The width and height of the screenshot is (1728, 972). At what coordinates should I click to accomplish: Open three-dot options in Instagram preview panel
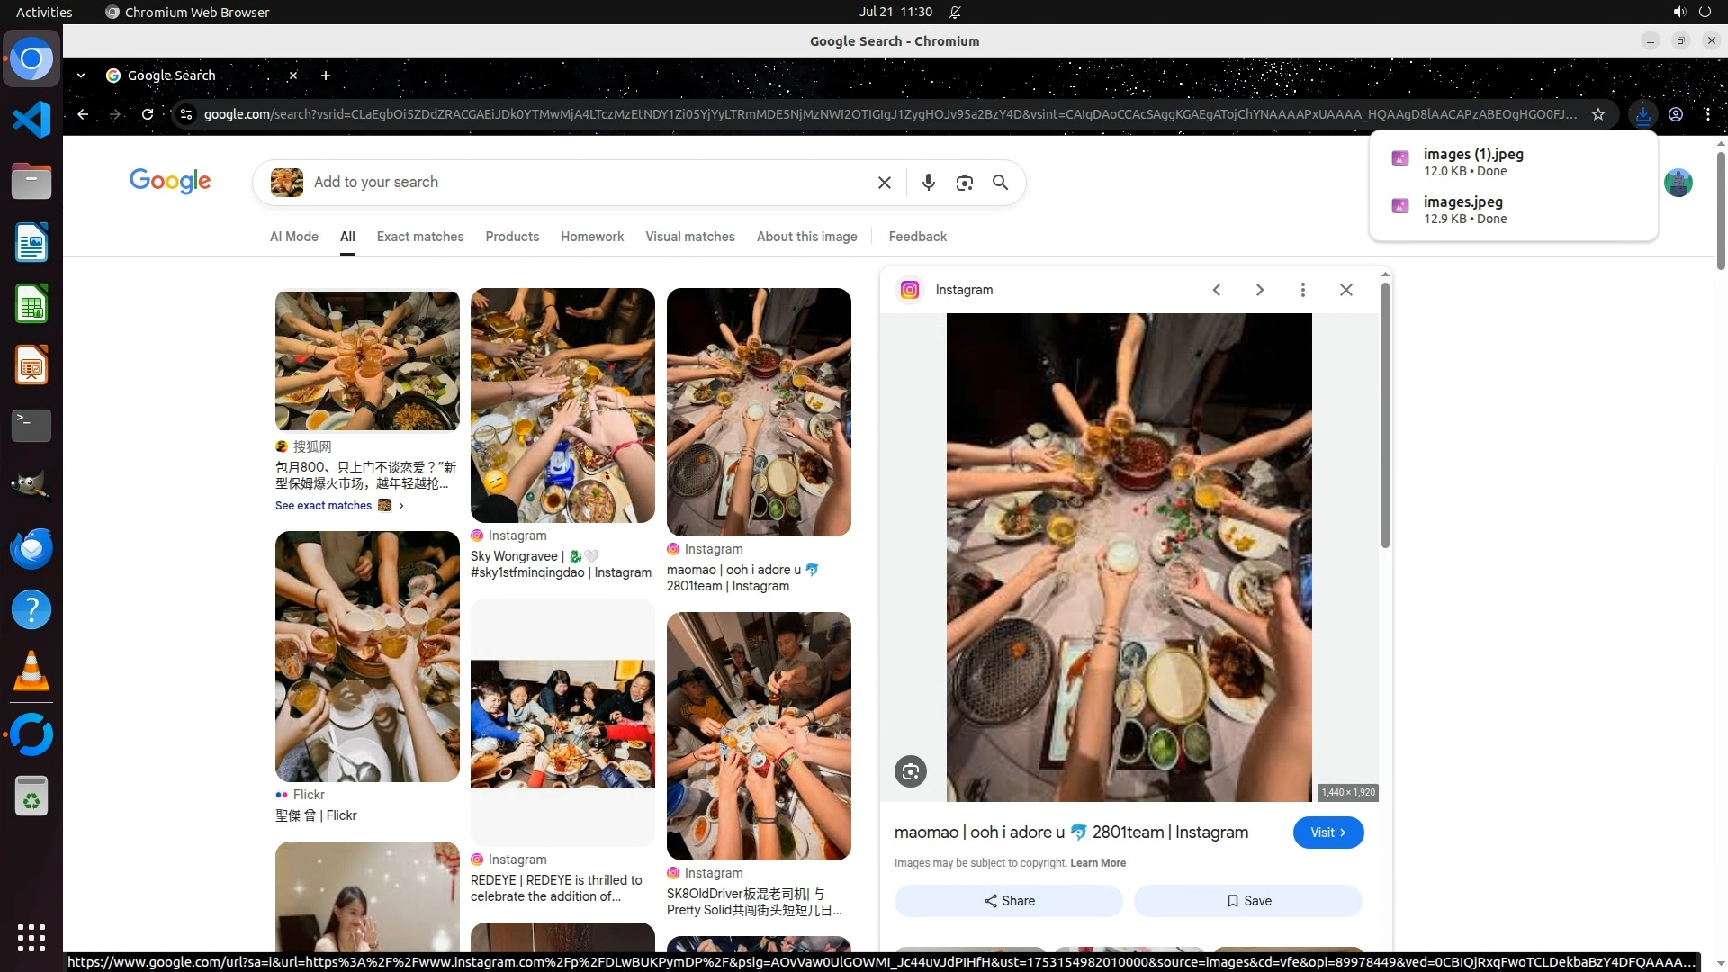pos(1302,290)
